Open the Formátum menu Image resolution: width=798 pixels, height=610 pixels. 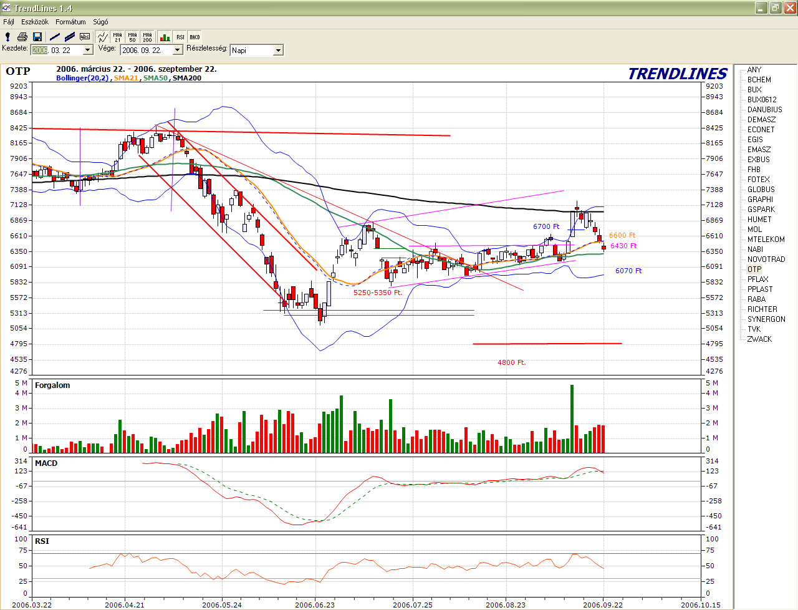tap(70, 22)
